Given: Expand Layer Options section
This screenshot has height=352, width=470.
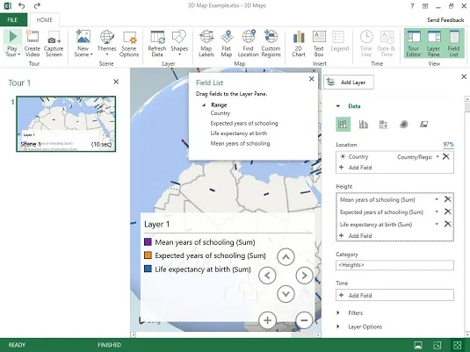Looking at the screenshot, I should [x=338, y=327].
